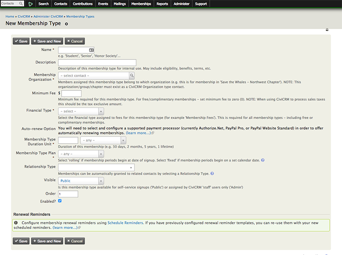Open the Administer menu

click(x=181, y=4)
